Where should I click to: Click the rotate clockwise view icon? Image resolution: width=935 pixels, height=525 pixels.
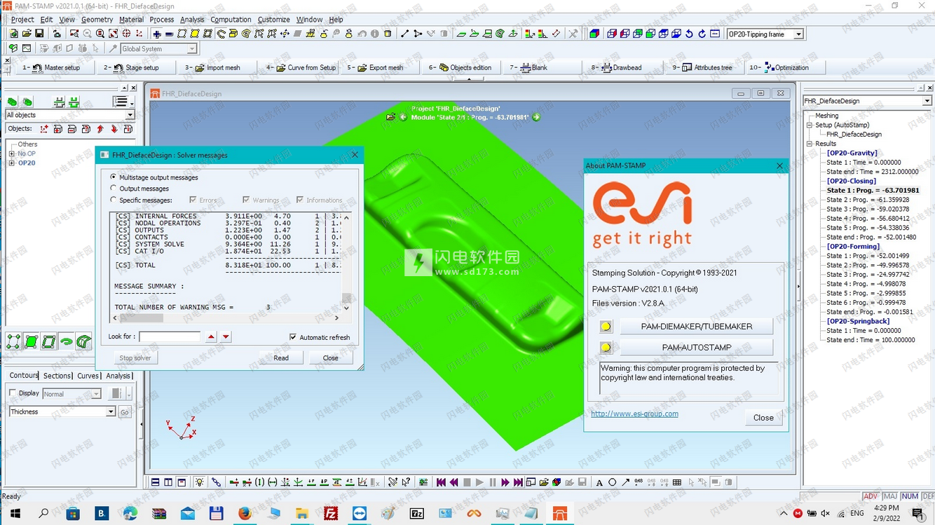(702, 34)
